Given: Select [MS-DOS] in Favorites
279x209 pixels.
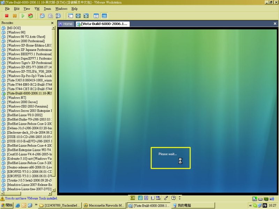Looking at the screenshot, I should coord(14,28).
